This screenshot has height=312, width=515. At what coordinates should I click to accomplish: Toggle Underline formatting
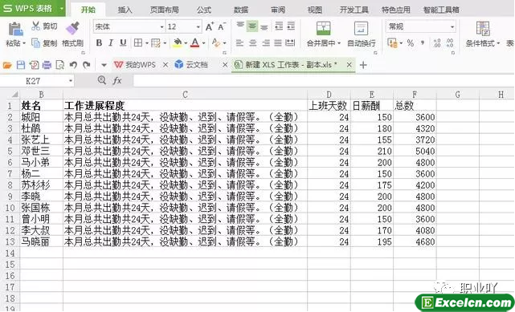tap(123, 43)
